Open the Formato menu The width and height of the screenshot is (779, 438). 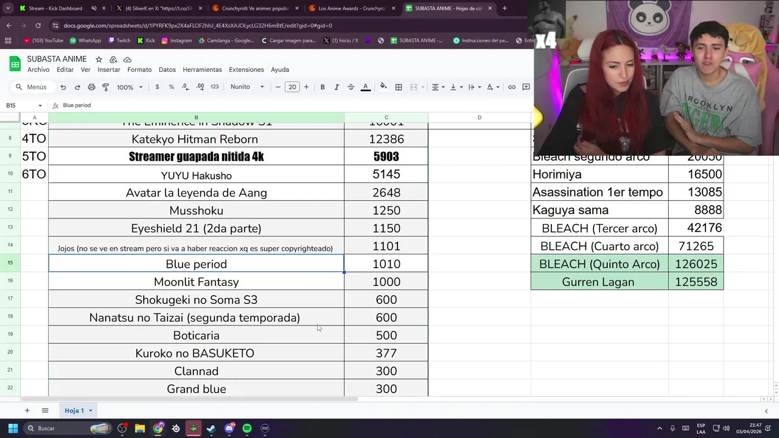click(139, 69)
